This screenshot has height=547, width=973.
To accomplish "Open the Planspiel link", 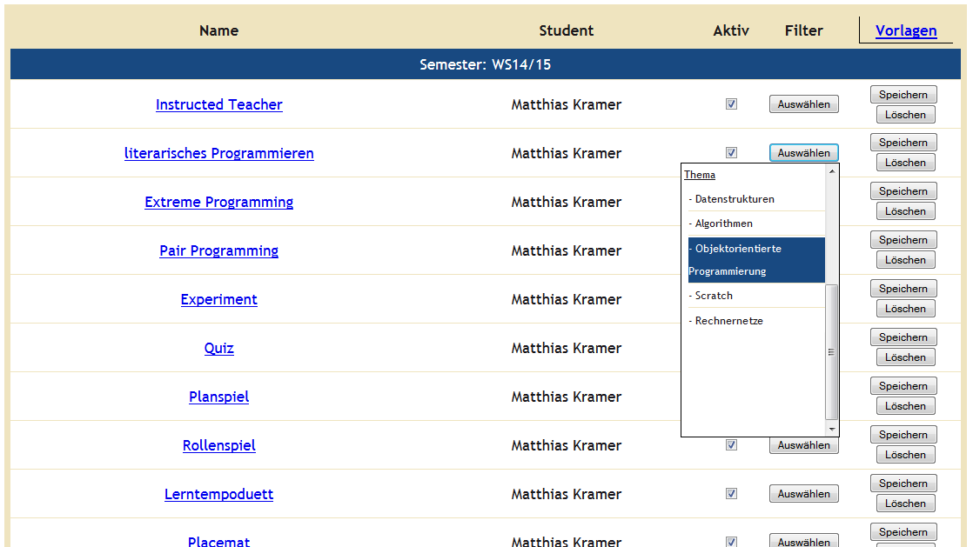I will (x=218, y=397).
